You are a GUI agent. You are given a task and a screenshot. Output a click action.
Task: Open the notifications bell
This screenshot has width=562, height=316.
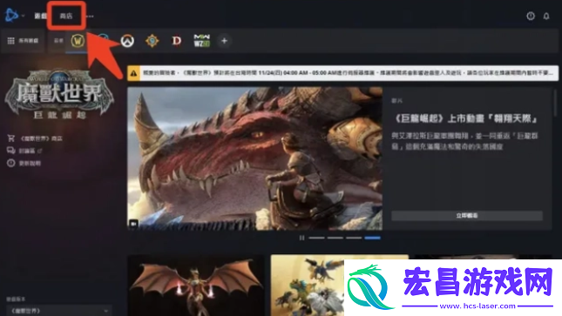tap(546, 17)
